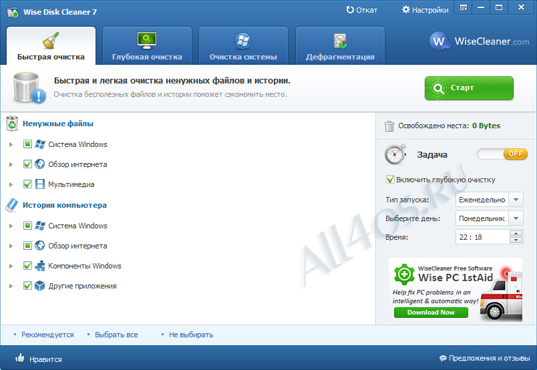Toggle Обзор интернета checkbox under История компьютера
The height and width of the screenshot is (370, 537).
(x=27, y=245)
